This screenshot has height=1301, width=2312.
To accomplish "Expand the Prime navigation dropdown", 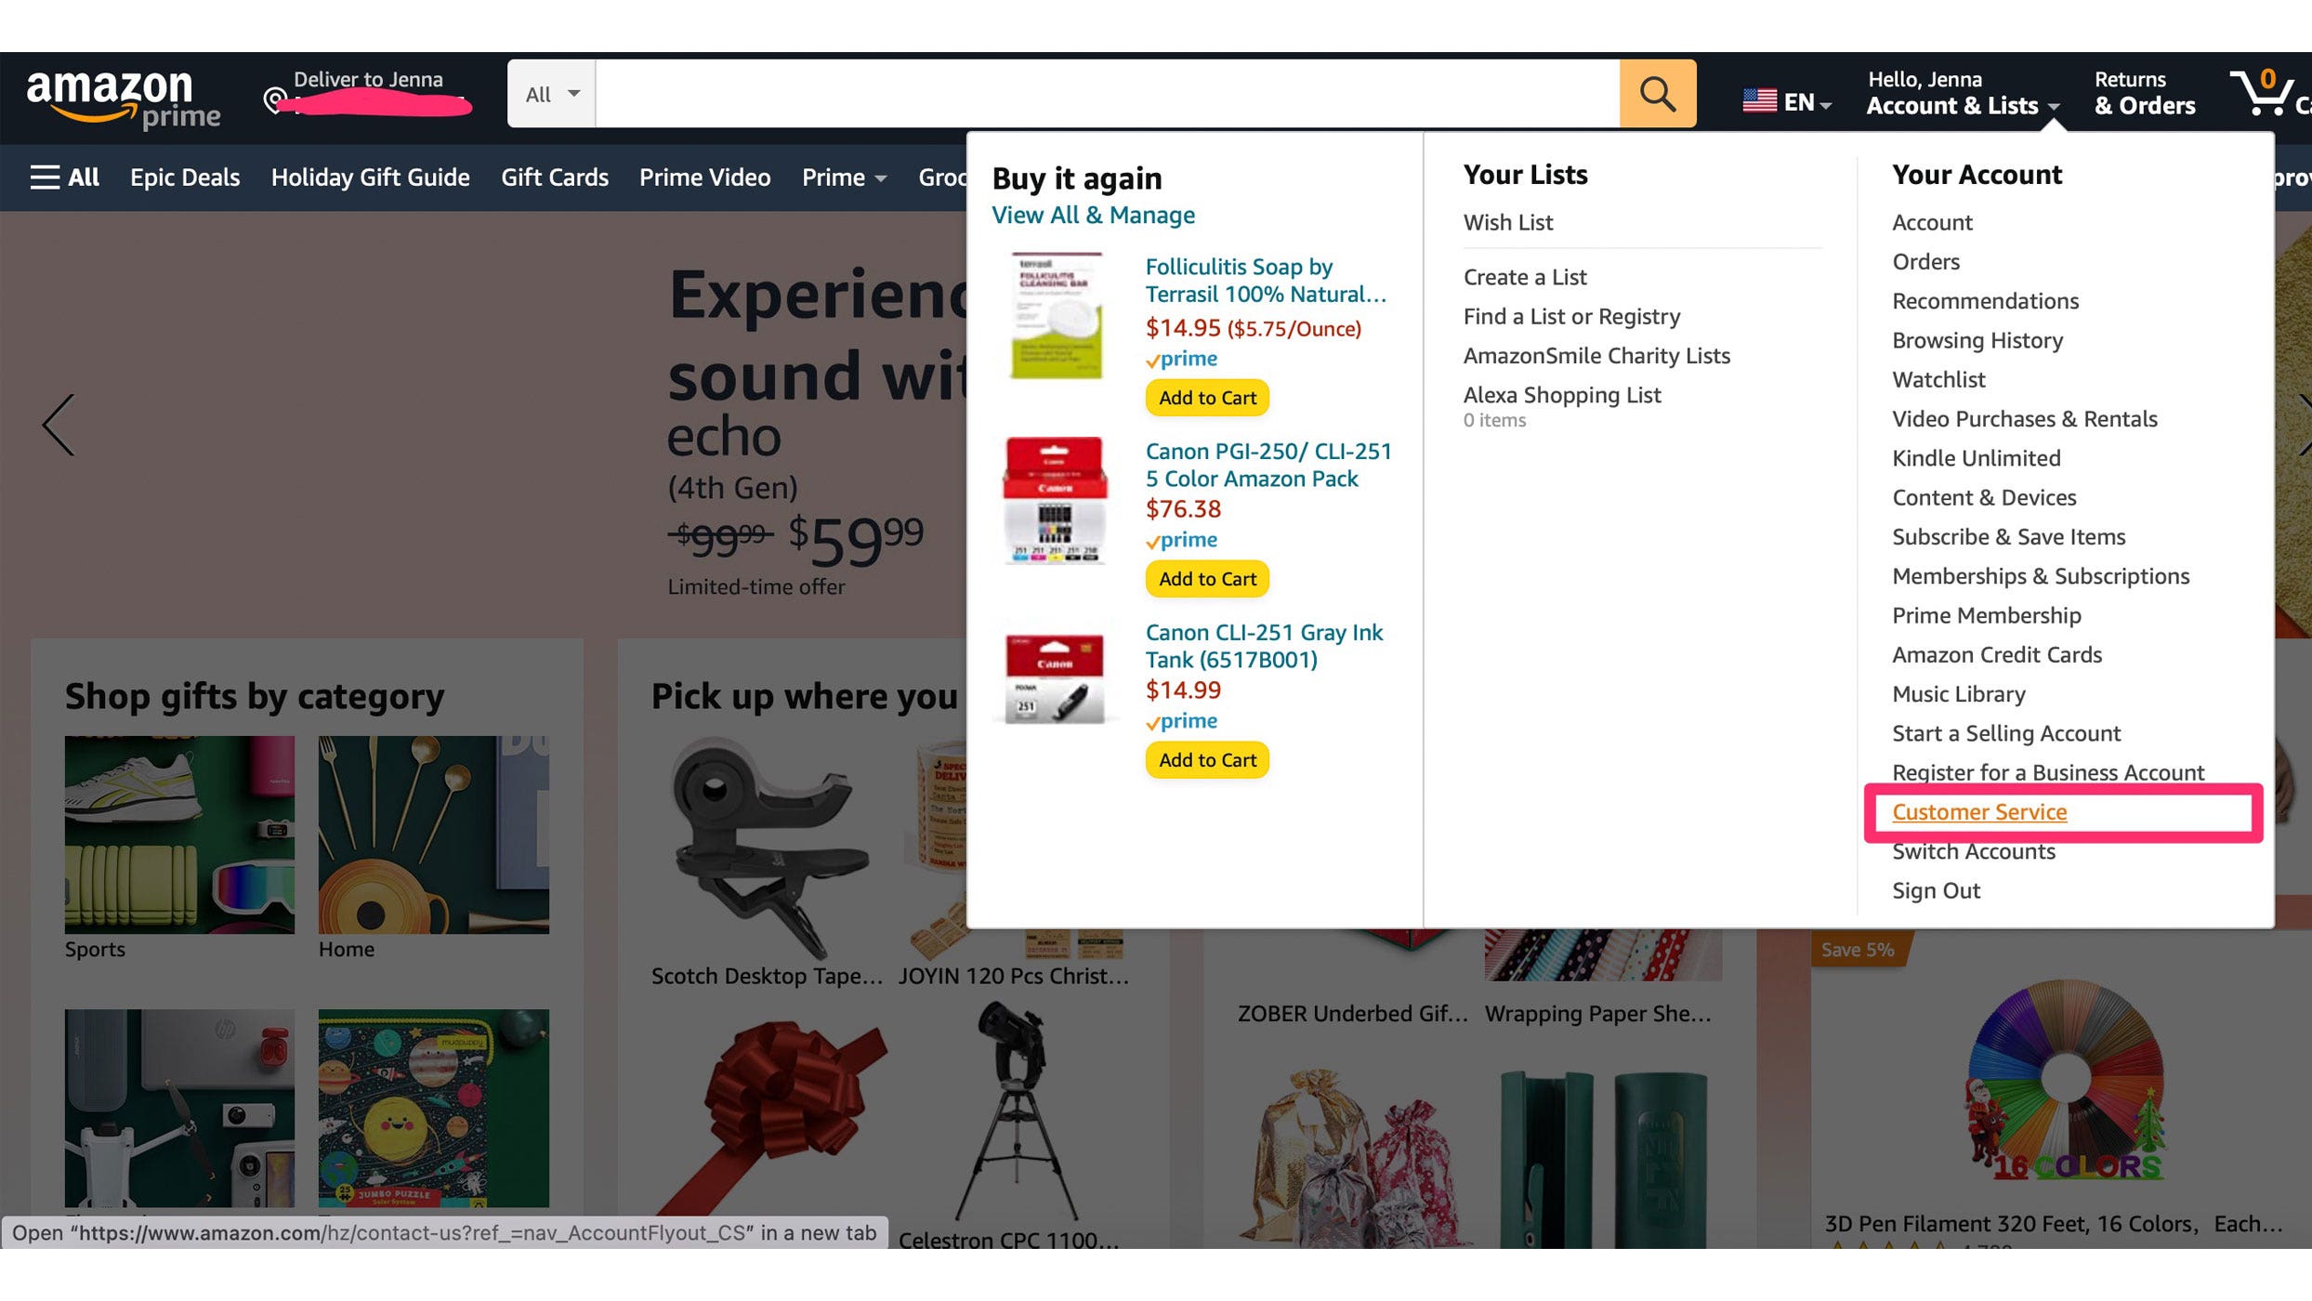I will 842,177.
